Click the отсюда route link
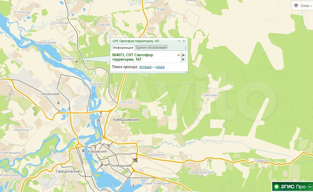313x192 pixels. pyautogui.click(x=145, y=67)
